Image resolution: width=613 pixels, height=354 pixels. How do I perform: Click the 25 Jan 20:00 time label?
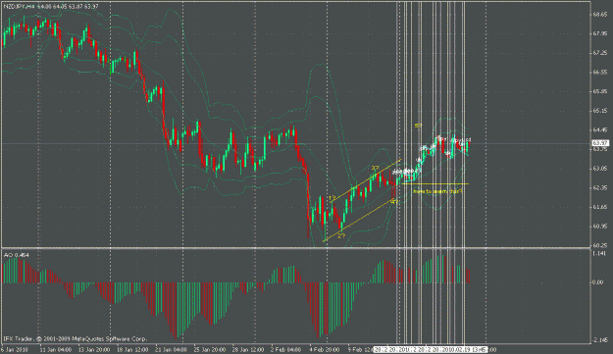210,349
